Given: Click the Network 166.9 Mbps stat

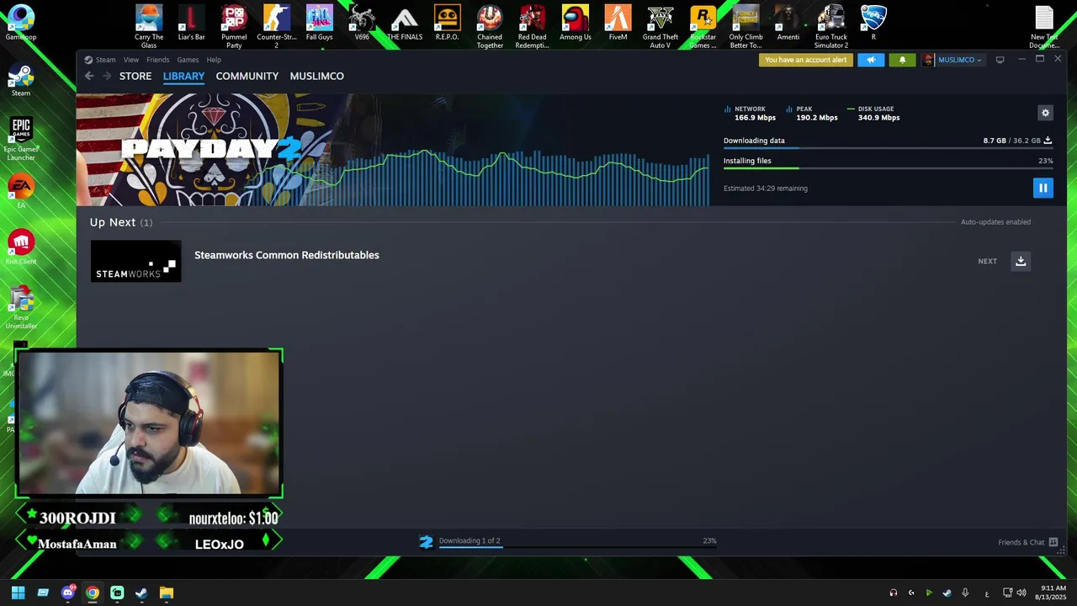Looking at the screenshot, I should pos(751,114).
